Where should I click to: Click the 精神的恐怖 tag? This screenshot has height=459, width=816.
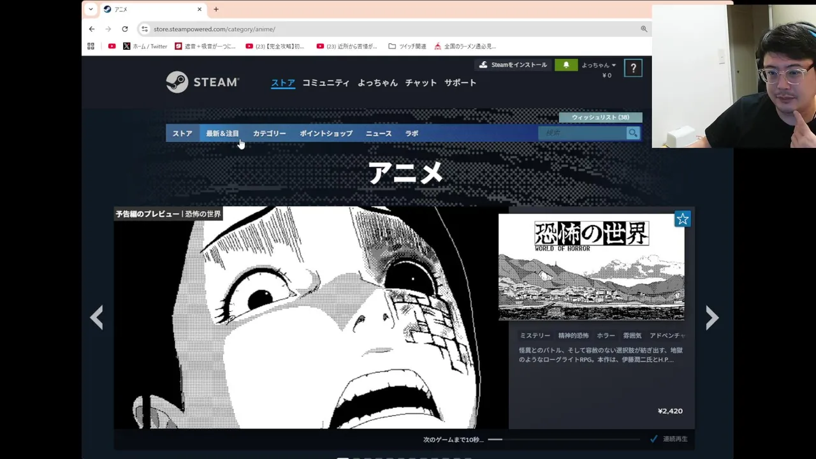click(x=574, y=335)
